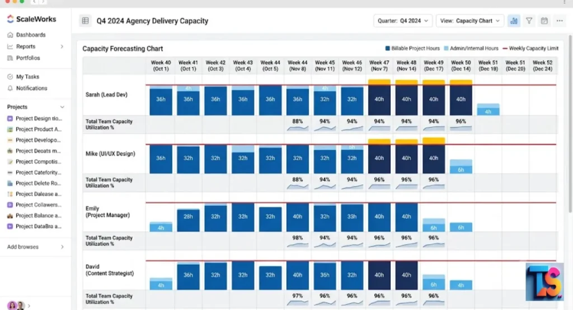
Task: Click the Notifications bell icon
Action: [x=10, y=88]
